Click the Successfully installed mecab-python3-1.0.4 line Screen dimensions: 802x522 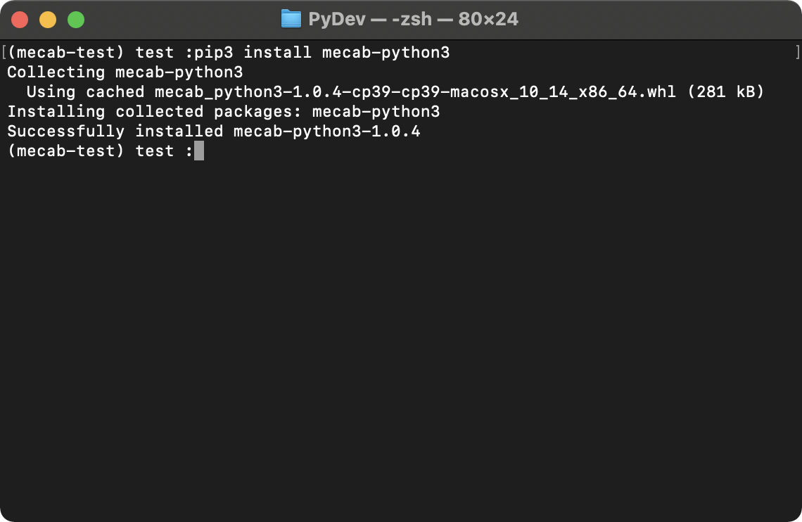click(x=214, y=132)
